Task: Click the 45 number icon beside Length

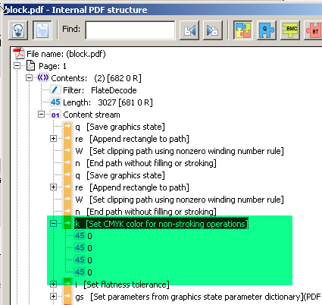Action: coord(55,102)
